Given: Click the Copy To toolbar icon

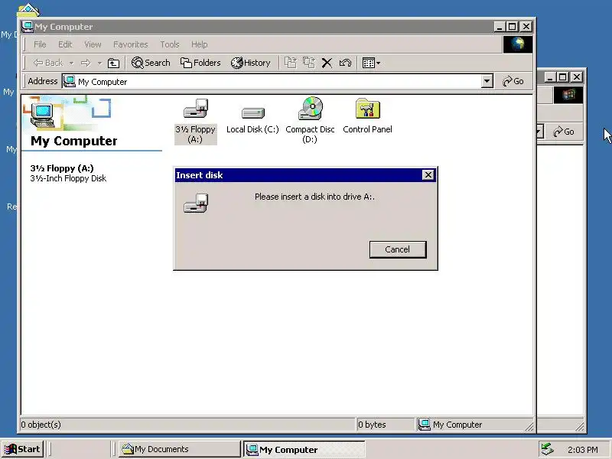Looking at the screenshot, I should pyautogui.click(x=309, y=63).
